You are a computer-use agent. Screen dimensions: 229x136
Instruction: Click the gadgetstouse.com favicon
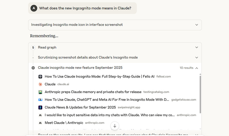pyautogui.click(x=40, y=100)
